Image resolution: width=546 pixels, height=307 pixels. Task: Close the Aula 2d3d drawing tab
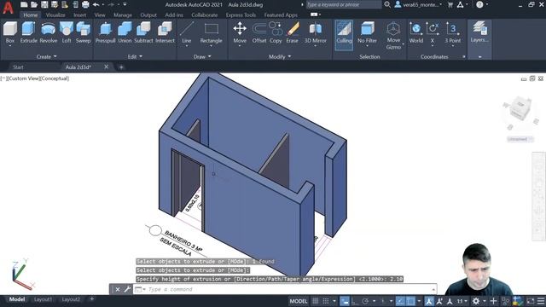[106, 67]
